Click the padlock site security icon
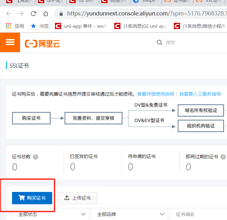Screen dimensions: 227x220 pyautogui.click(x=61, y=14)
